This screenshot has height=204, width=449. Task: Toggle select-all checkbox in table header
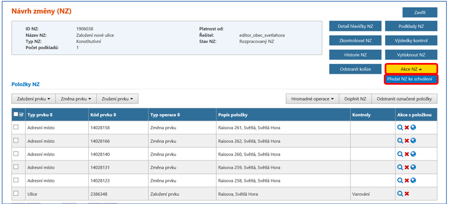[x=16, y=114]
